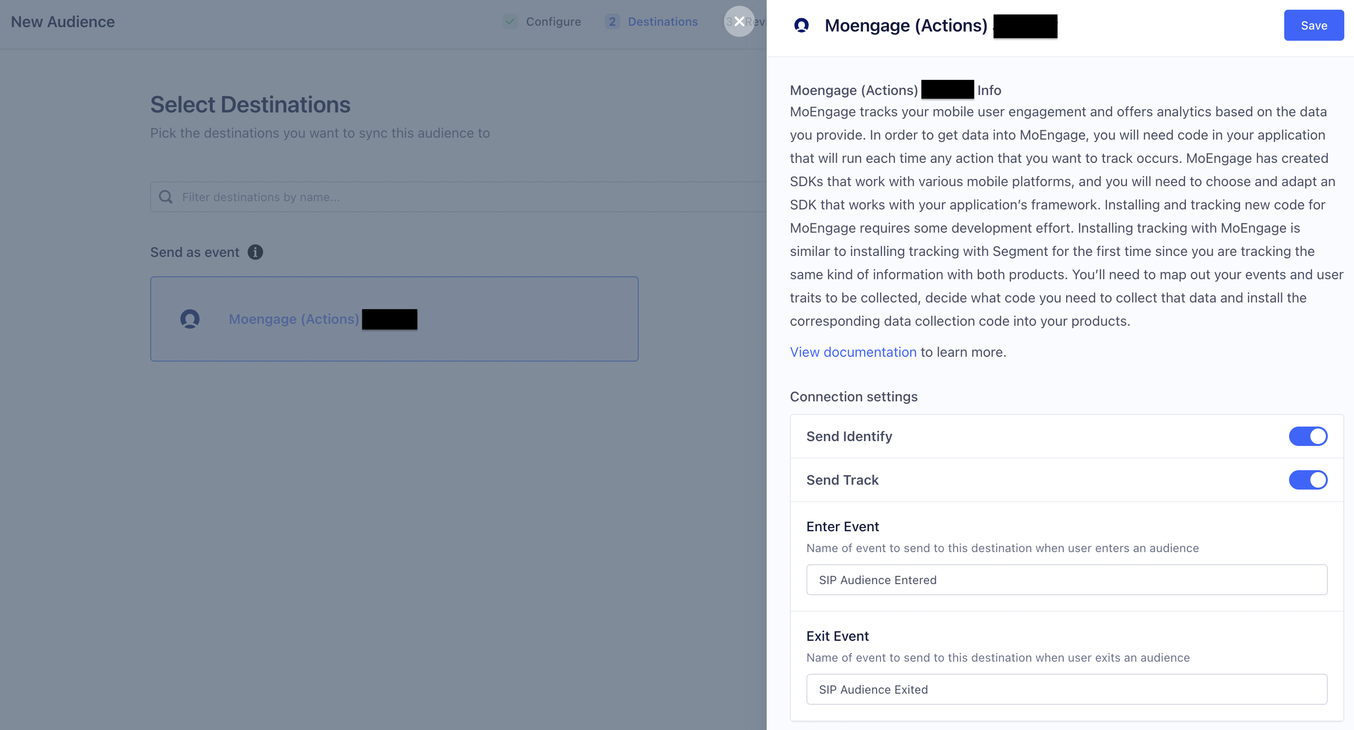
Task: Click the info icon beside Send as event
Action: [256, 253]
